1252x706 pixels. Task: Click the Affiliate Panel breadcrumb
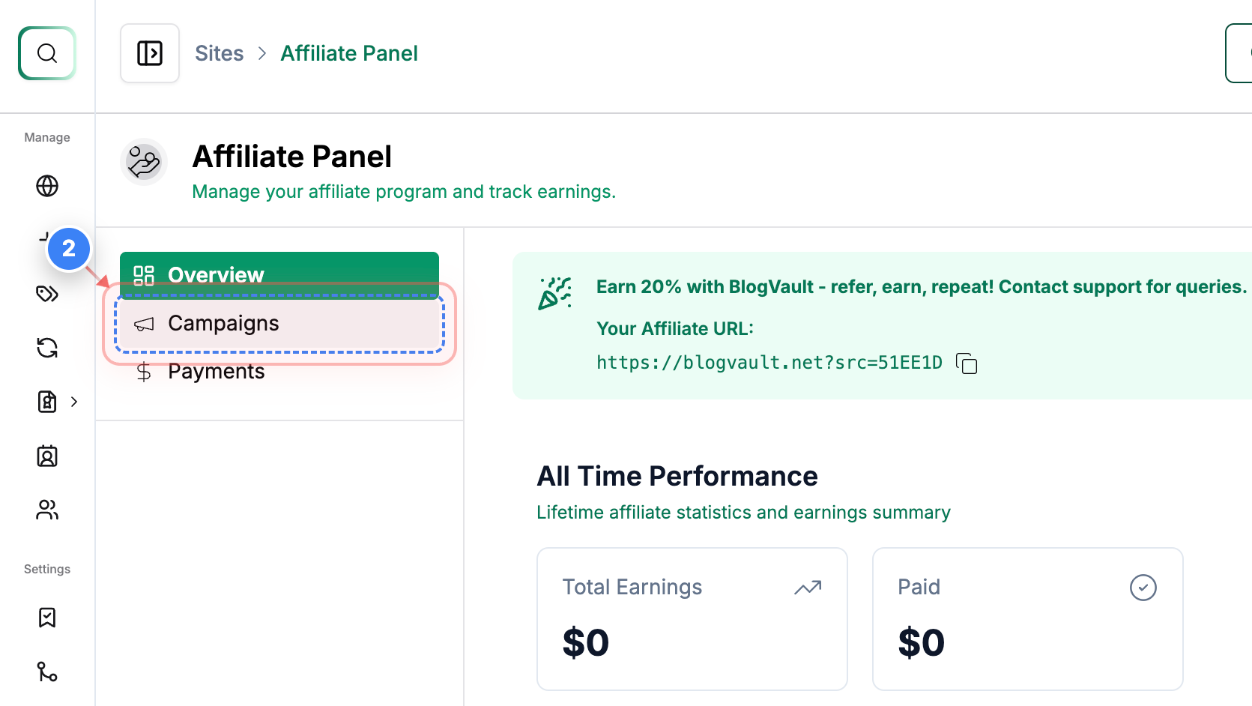click(x=349, y=53)
